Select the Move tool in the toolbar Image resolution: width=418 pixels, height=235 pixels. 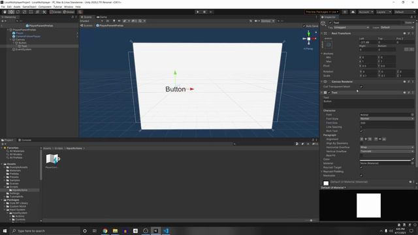click(11, 12)
